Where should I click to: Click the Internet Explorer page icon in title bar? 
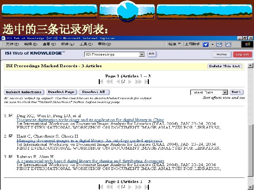tap(3, 38)
